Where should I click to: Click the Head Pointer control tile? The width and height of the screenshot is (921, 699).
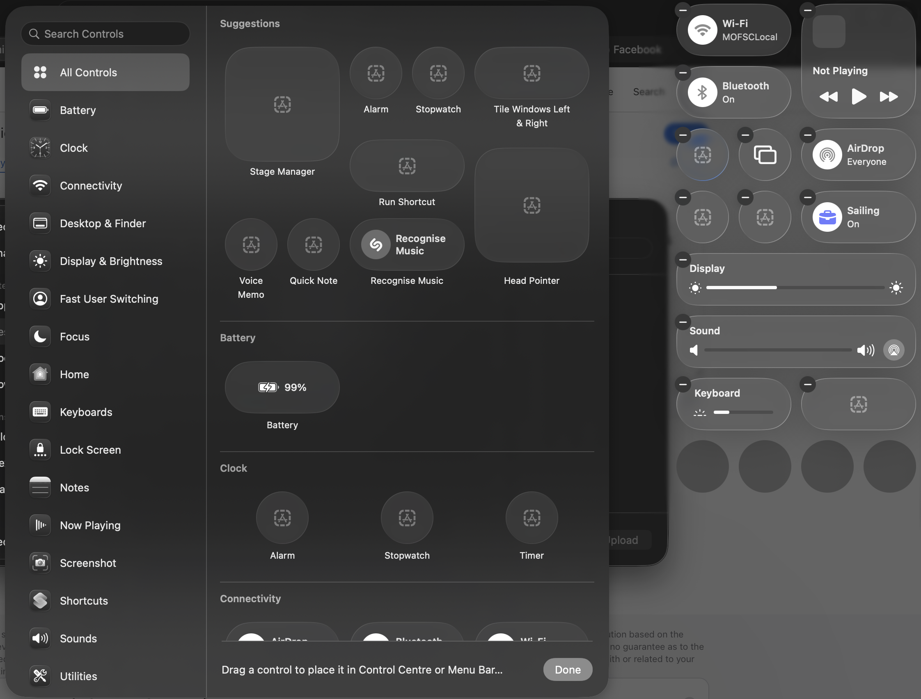tap(531, 205)
